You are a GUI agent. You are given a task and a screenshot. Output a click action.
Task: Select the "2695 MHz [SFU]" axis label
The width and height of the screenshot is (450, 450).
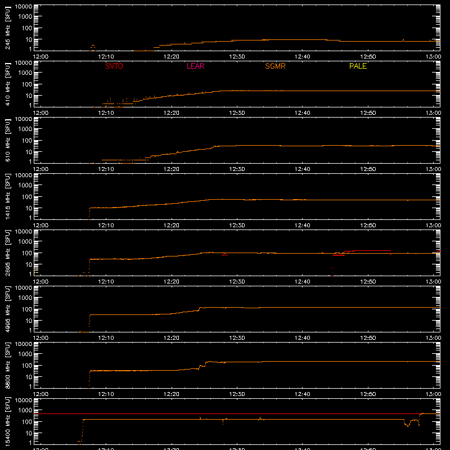coord(8,253)
